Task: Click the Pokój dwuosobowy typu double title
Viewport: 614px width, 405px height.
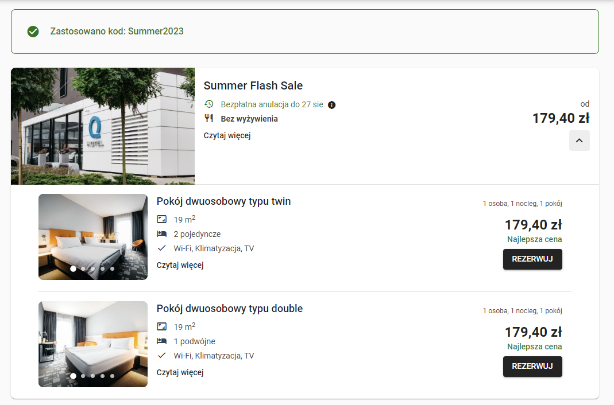Action: (x=230, y=309)
